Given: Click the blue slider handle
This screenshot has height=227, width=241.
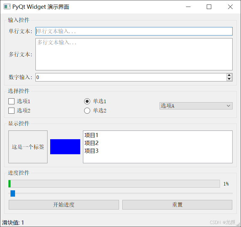Looking at the screenshot, I should 13,193.
